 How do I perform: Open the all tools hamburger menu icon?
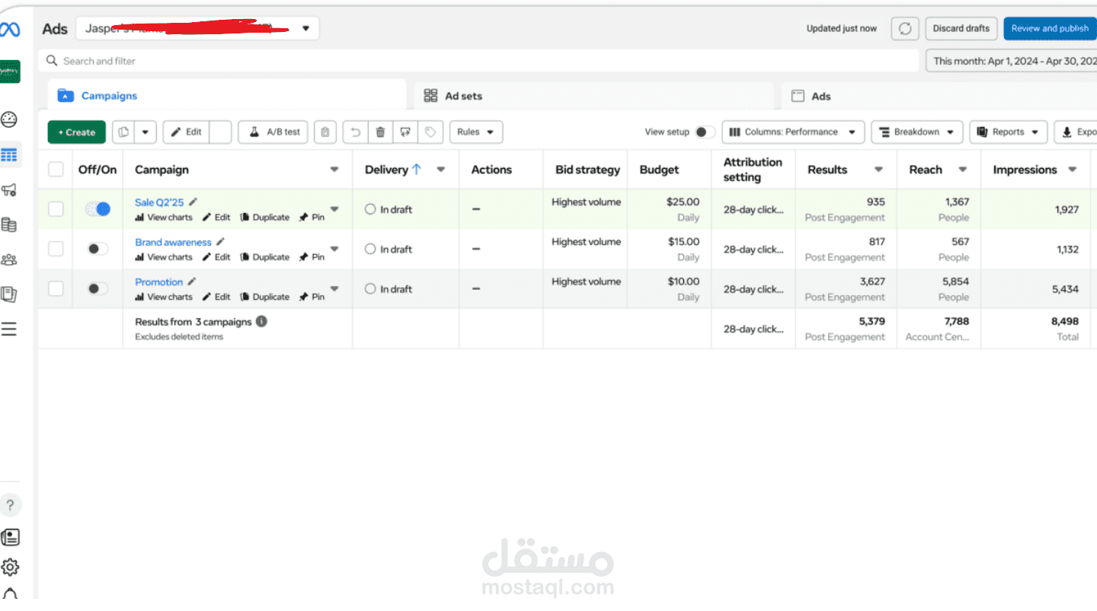pos(9,329)
